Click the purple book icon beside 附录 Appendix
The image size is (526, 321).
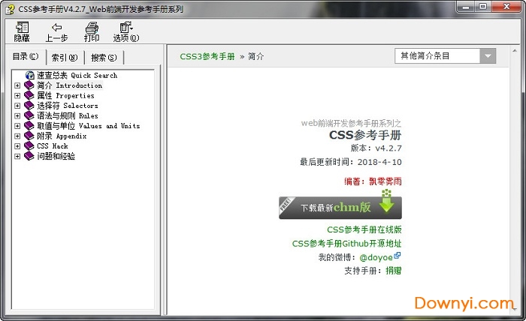[x=29, y=136]
